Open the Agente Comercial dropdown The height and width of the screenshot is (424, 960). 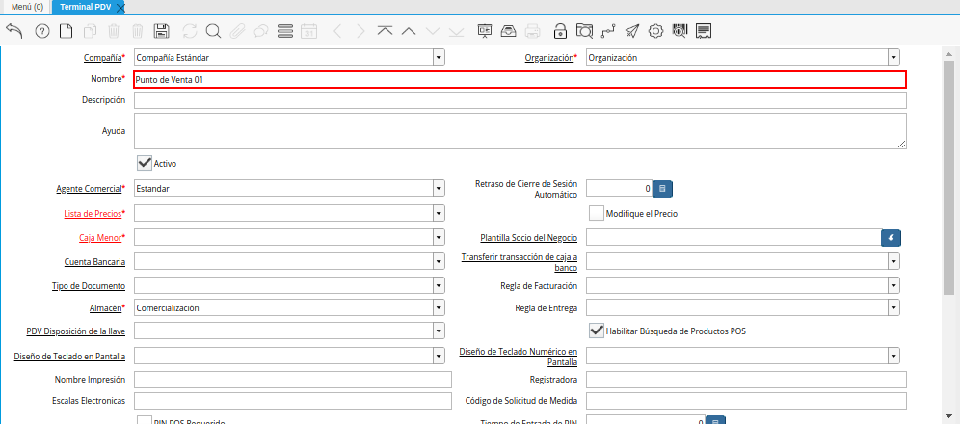(x=439, y=189)
